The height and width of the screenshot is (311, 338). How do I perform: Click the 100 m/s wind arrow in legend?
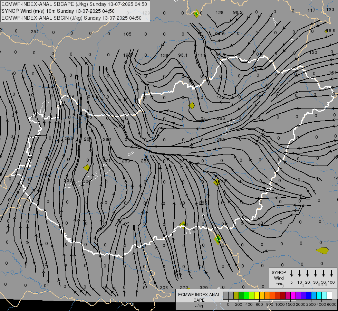coord(331,273)
